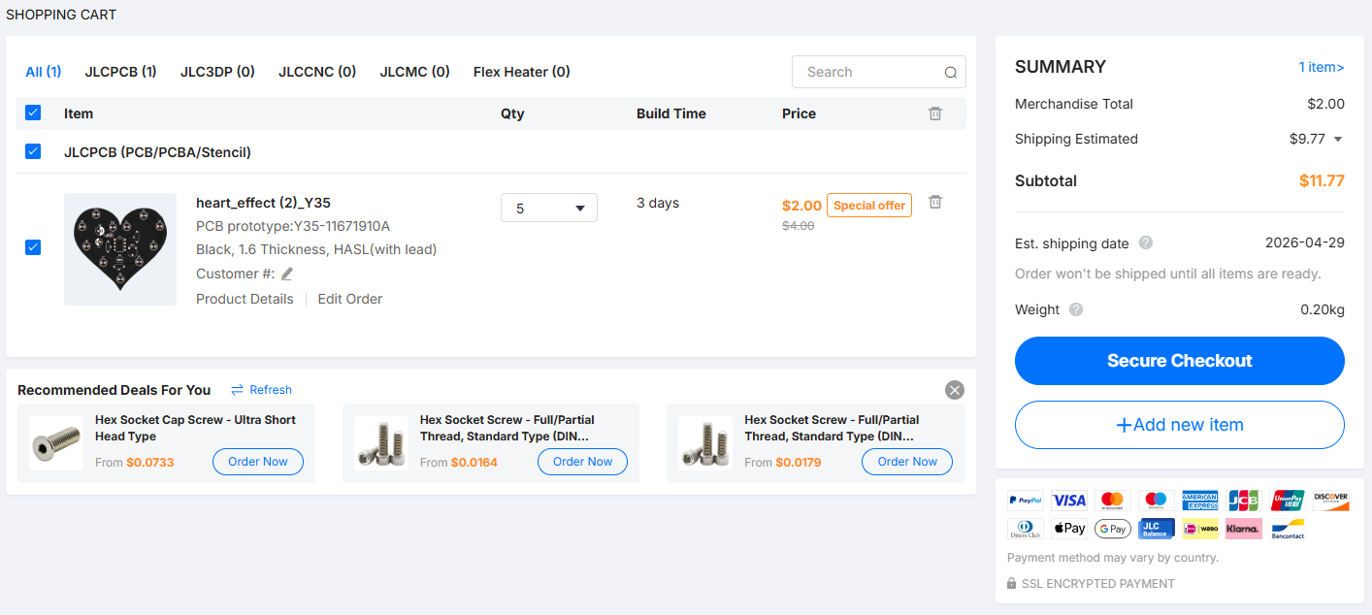Click the $0.0164 hex screw product thumbnail
The width and height of the screenshot is (1372, 615).
point(380,443)
